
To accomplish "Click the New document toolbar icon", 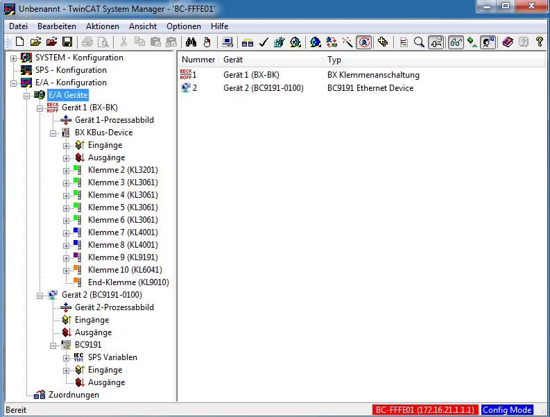I will click(x=19, y=42).
